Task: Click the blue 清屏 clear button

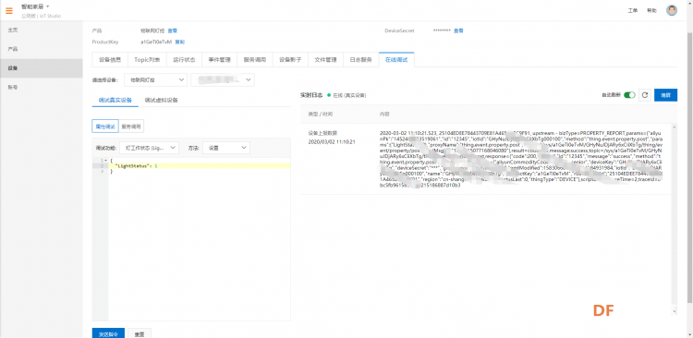Action: click(665, 95)
